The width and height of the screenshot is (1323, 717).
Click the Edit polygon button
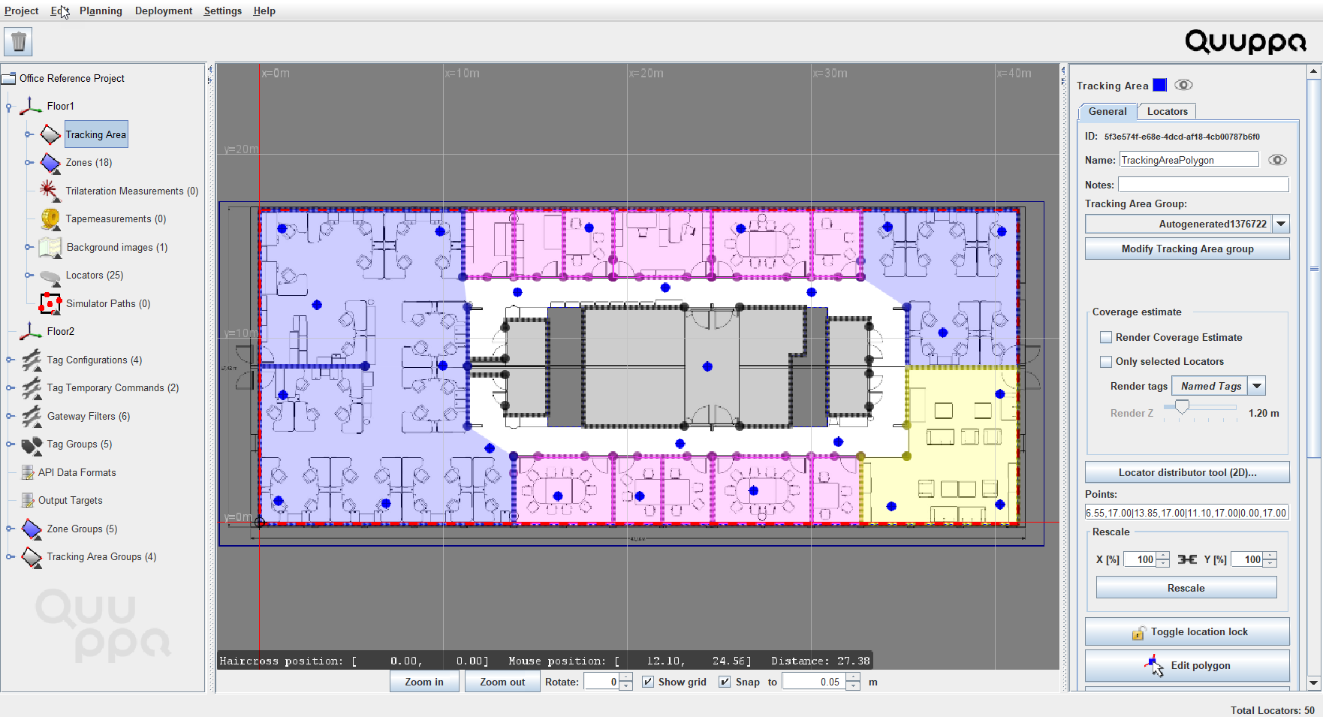point(1187,665)
